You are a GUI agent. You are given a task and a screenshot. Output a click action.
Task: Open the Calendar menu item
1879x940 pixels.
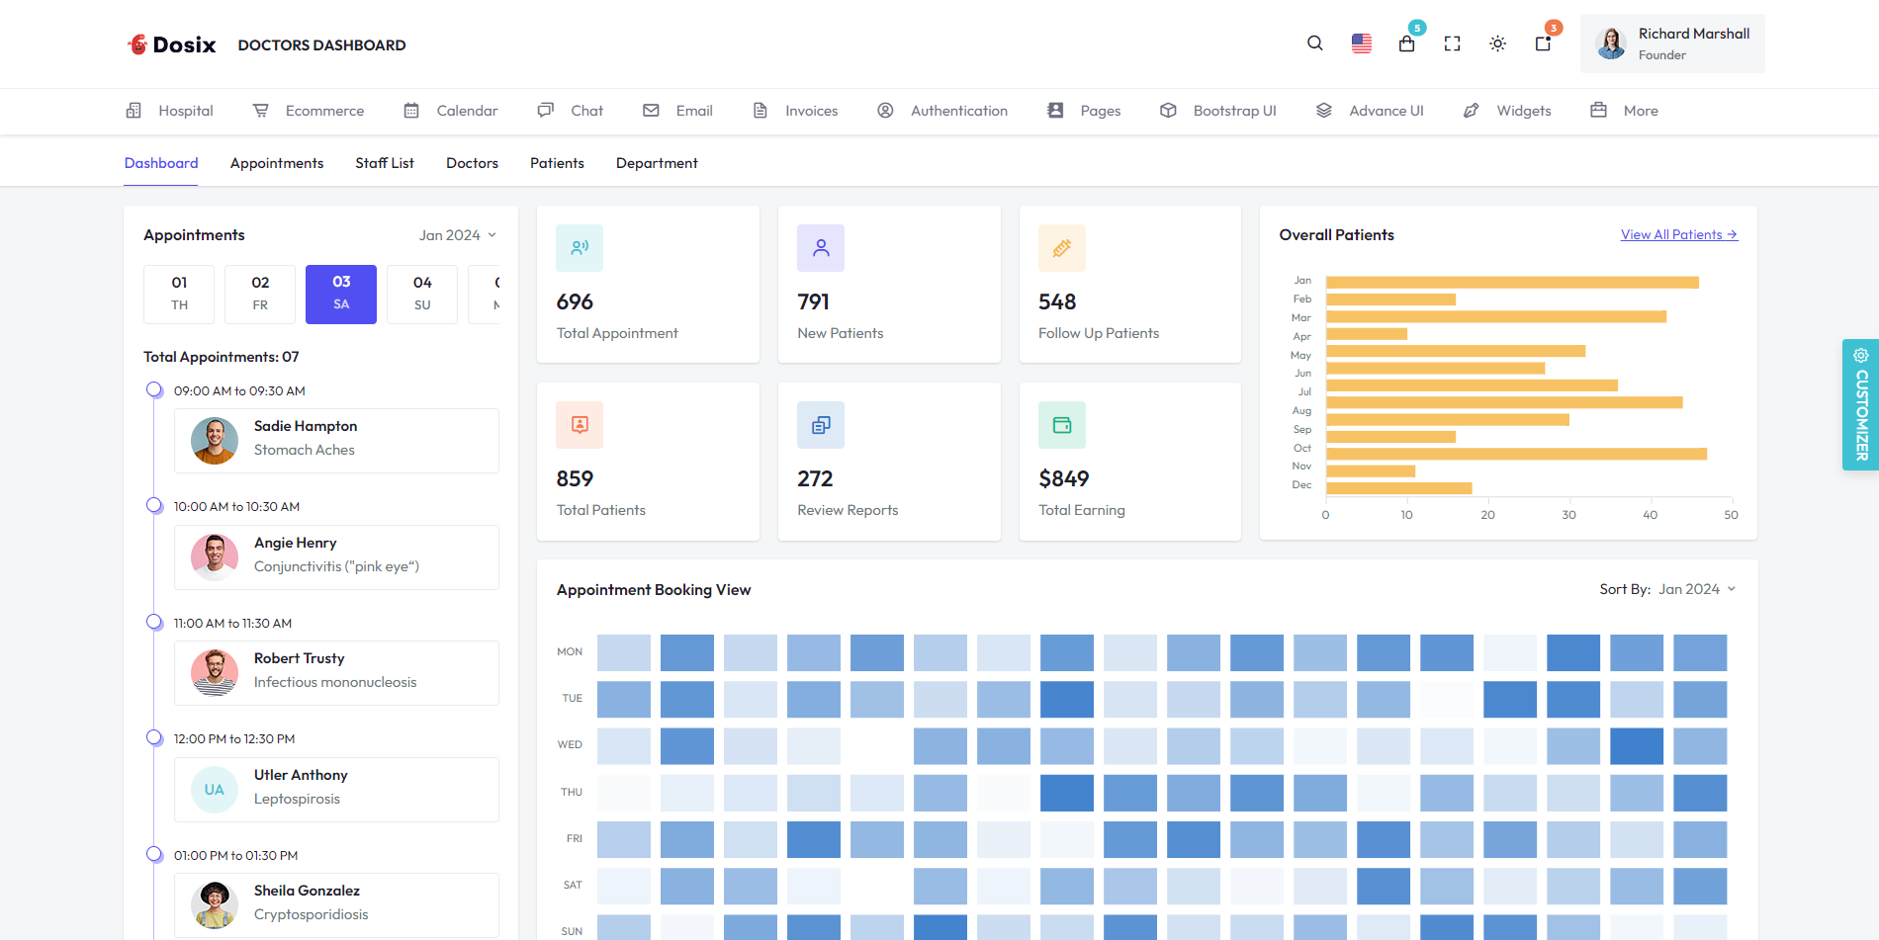(451, 111)
